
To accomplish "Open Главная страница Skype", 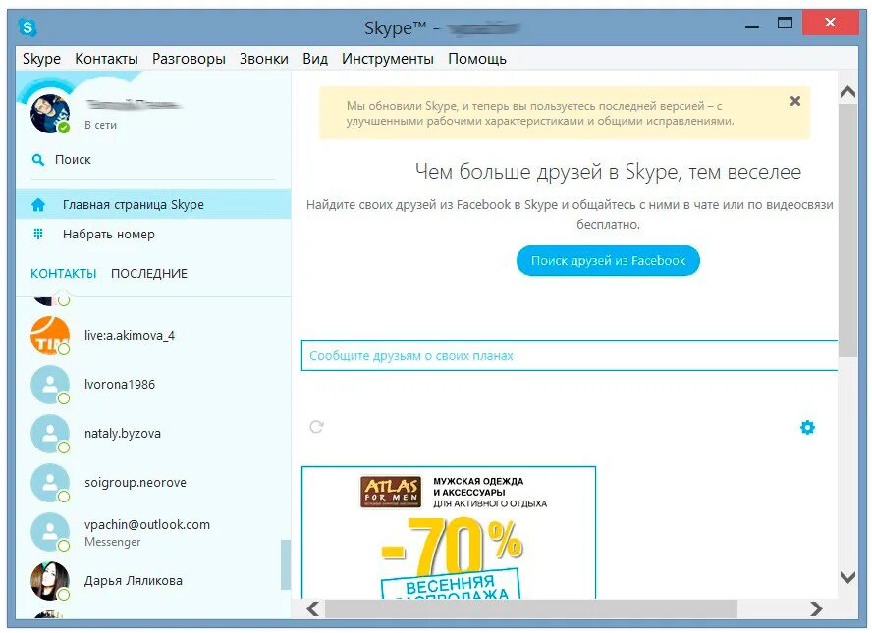I will [153, 204].
